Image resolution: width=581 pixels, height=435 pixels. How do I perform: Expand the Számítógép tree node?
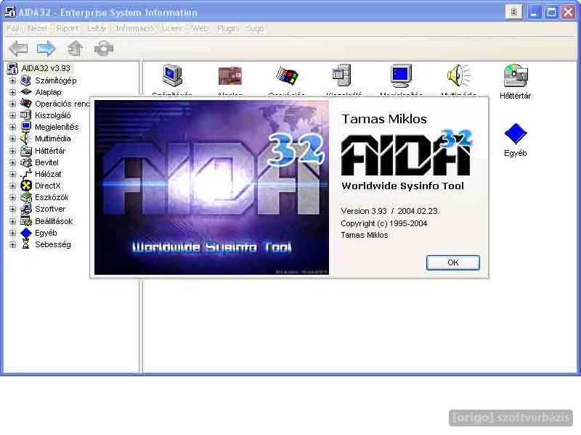pyautogui.click(x=12, y=80)
